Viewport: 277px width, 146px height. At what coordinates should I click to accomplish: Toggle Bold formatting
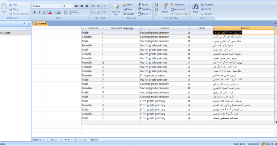34,12
